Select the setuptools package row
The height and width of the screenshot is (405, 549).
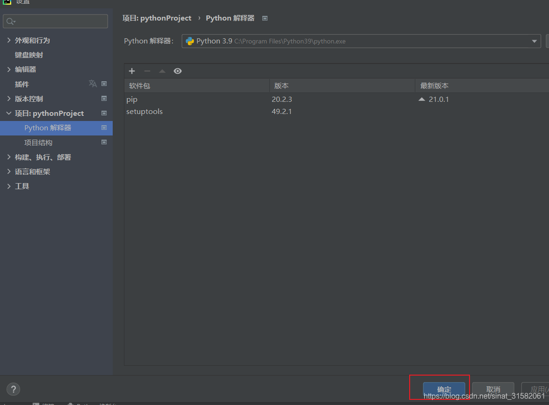pos(337,112)
